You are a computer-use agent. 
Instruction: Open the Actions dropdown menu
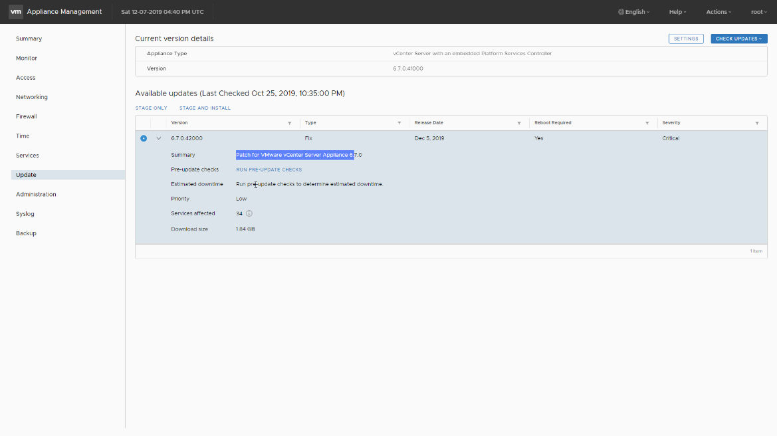click(x=719, y=12)
